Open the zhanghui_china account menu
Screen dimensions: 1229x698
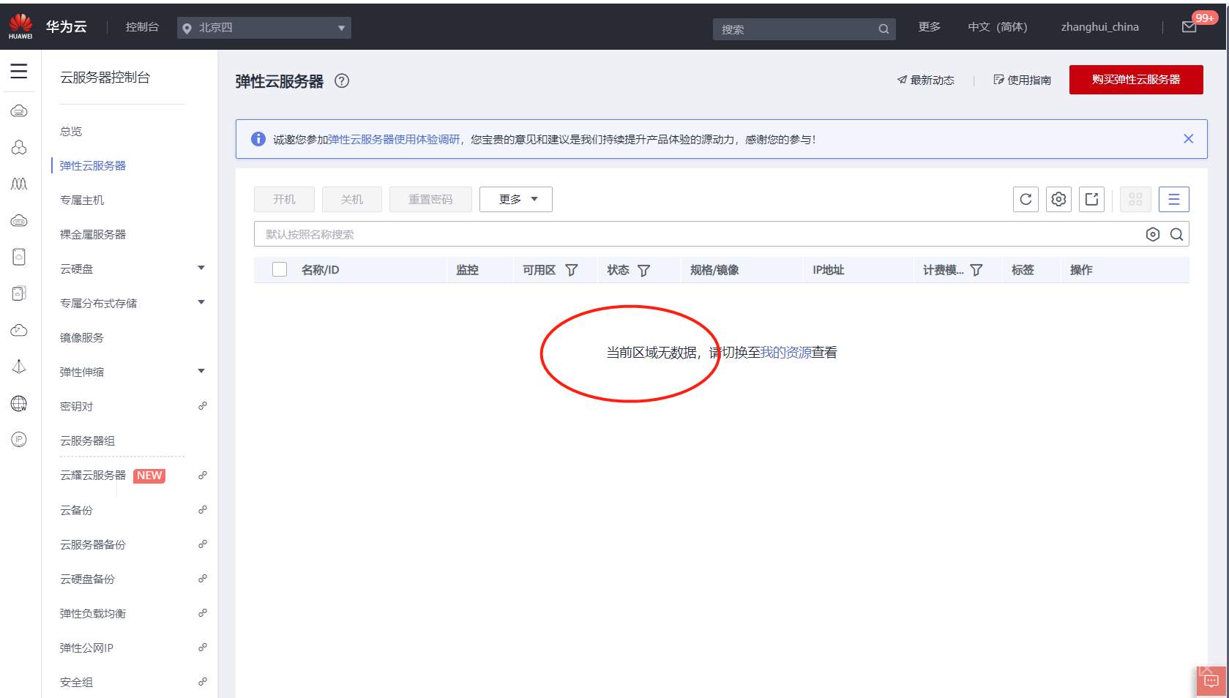click(1100, 27)
